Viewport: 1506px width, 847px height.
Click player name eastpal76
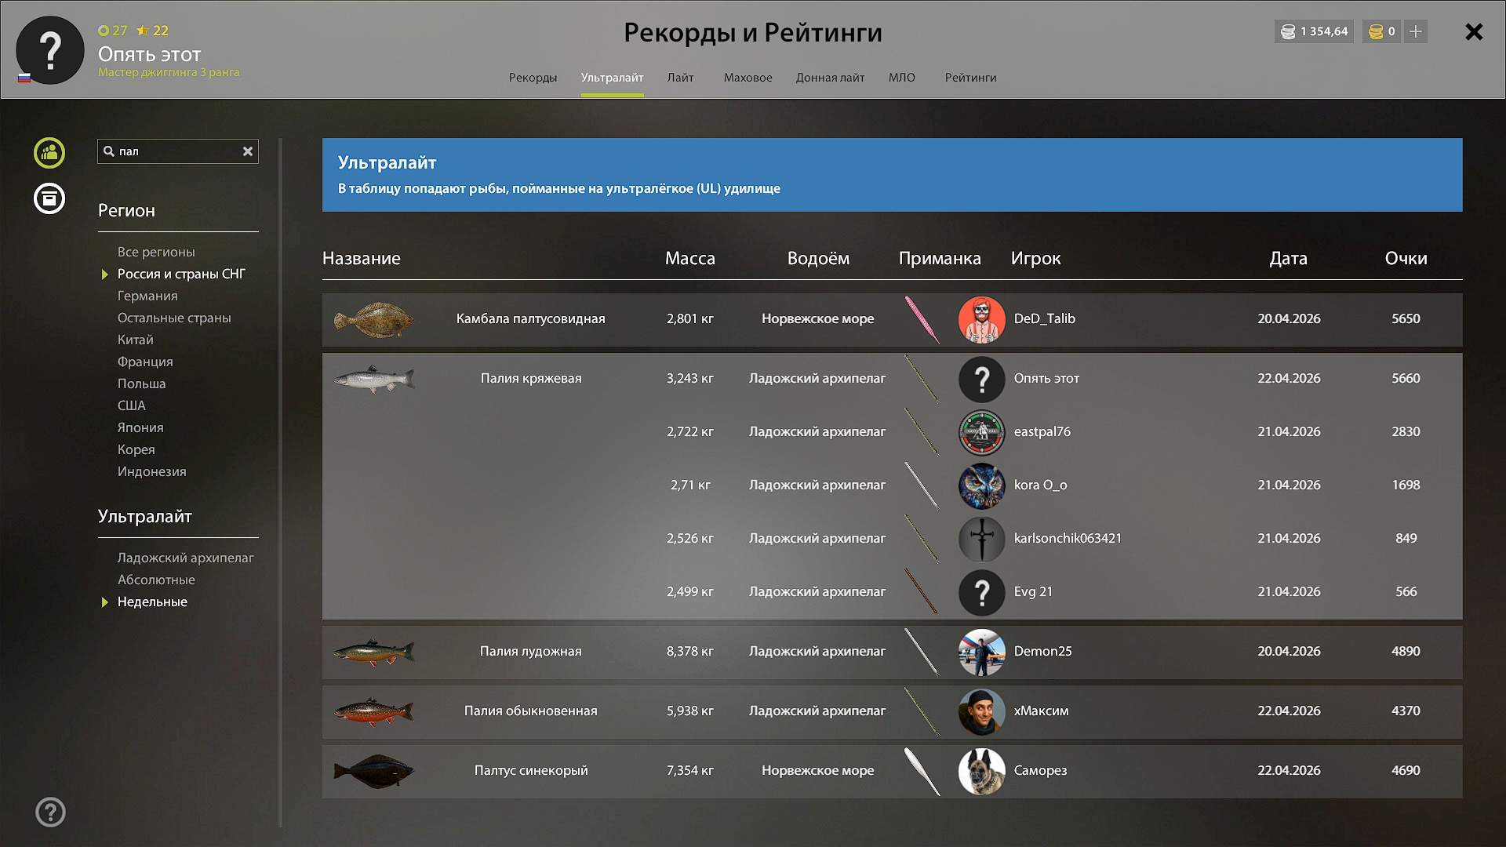point(1042,431)
